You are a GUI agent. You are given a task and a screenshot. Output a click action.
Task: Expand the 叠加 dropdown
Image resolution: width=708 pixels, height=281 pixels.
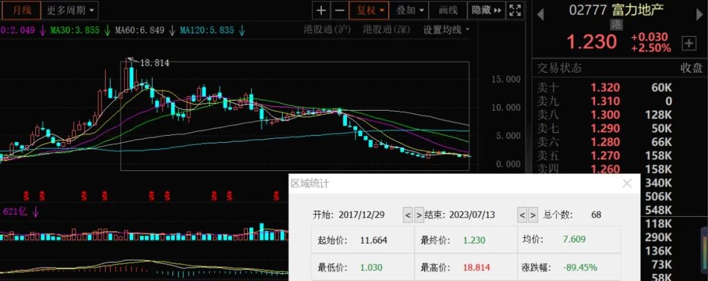(x=409, y=10)
